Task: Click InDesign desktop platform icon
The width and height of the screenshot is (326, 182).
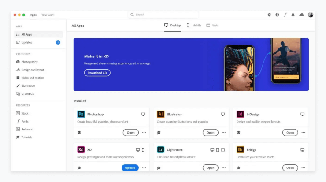Action: tap(302, 115)
